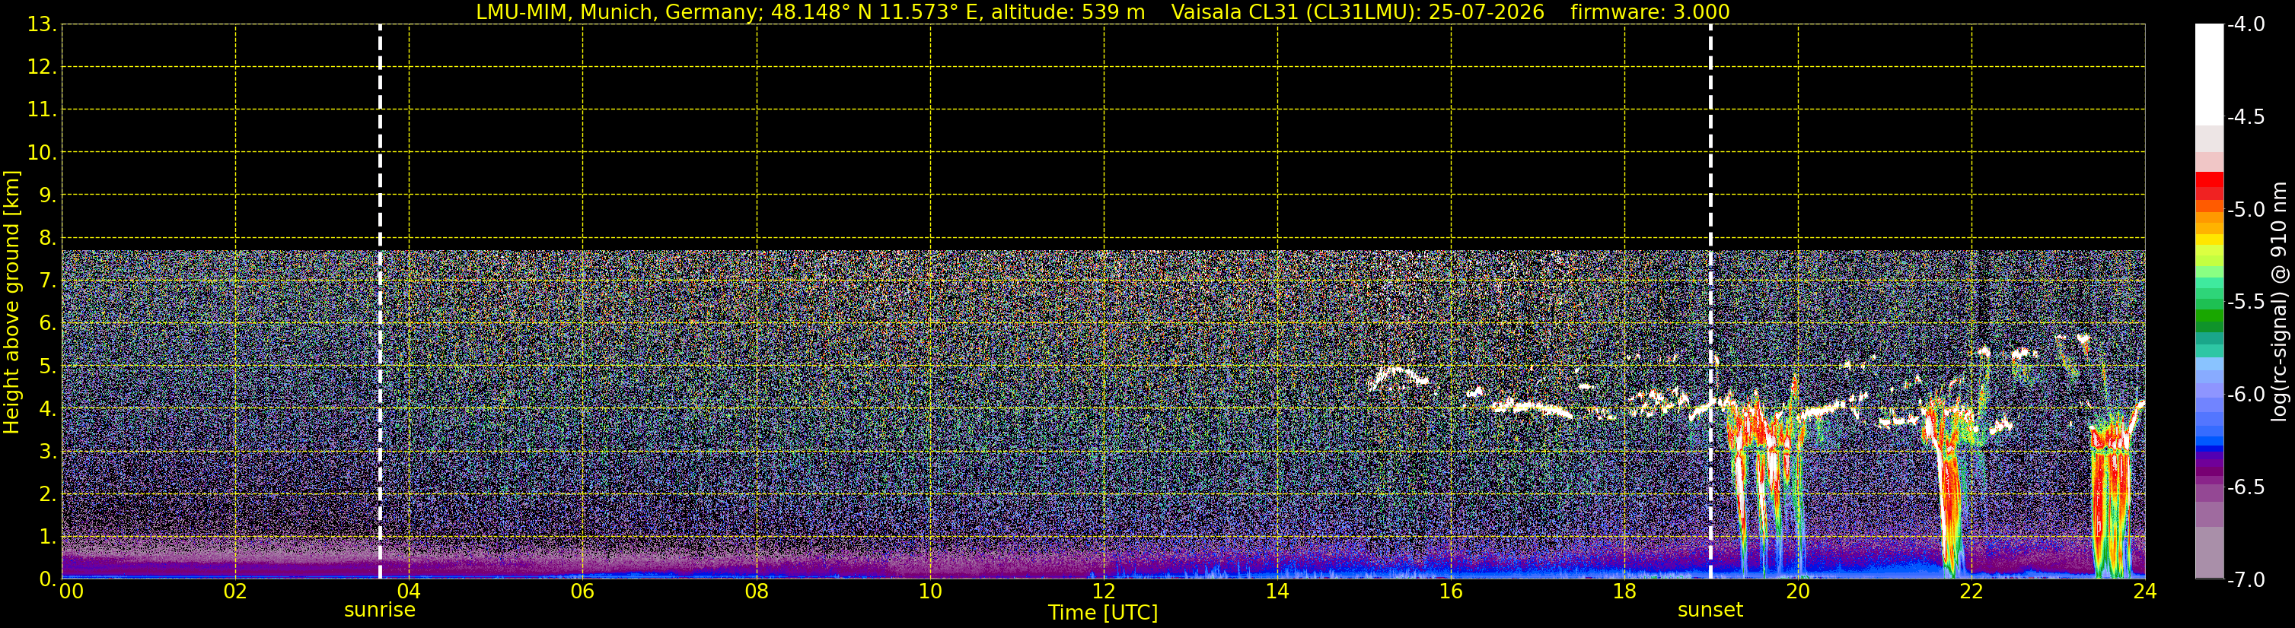The height and width of the screenshot is (628, 2295).
Task: Click the 'sunrise' label below the time axis
Action: click(x=380, y=611)
